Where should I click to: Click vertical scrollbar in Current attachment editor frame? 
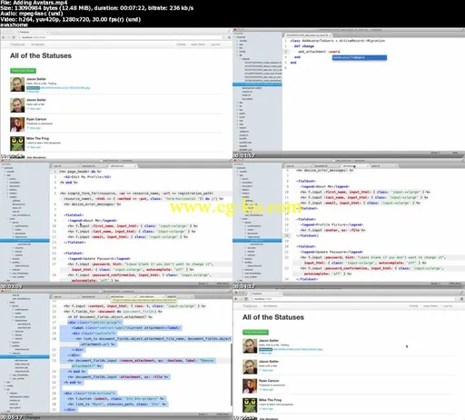coord(232,375)
